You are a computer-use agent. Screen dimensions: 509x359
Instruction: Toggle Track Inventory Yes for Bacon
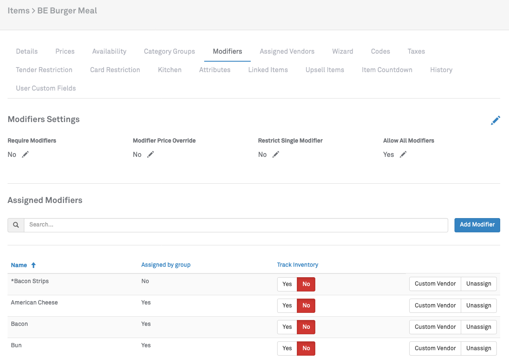[x=287, y=327]
